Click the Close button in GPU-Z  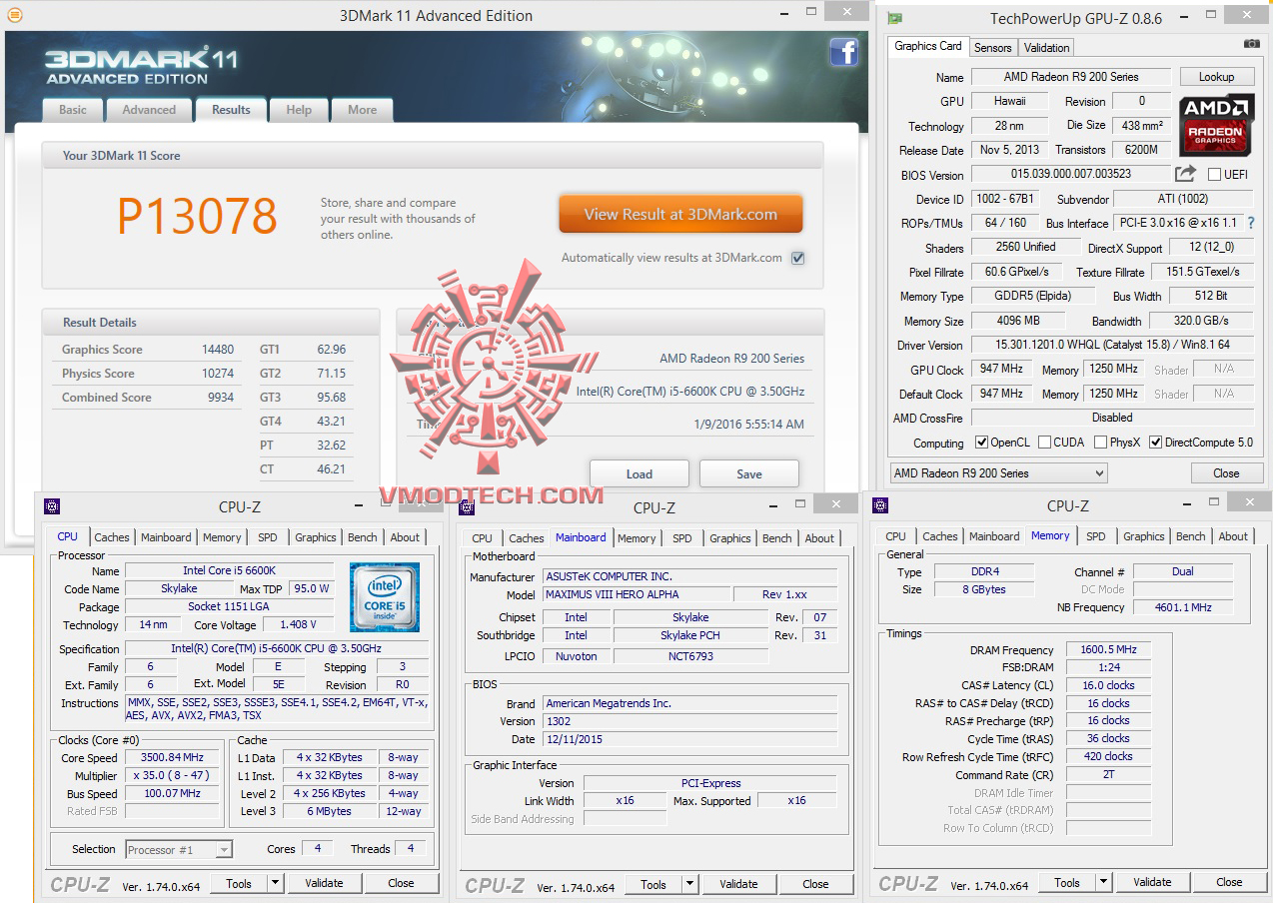coord(1226,473)
